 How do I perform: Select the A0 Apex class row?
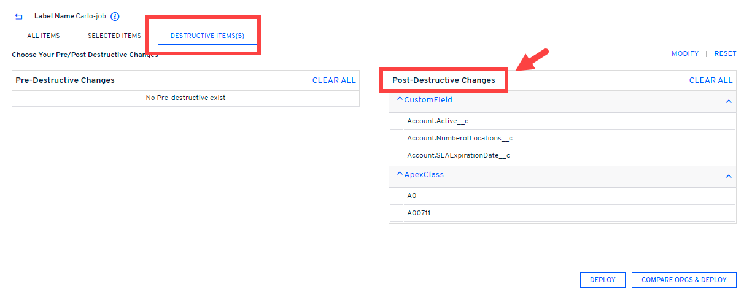(412, 196)
